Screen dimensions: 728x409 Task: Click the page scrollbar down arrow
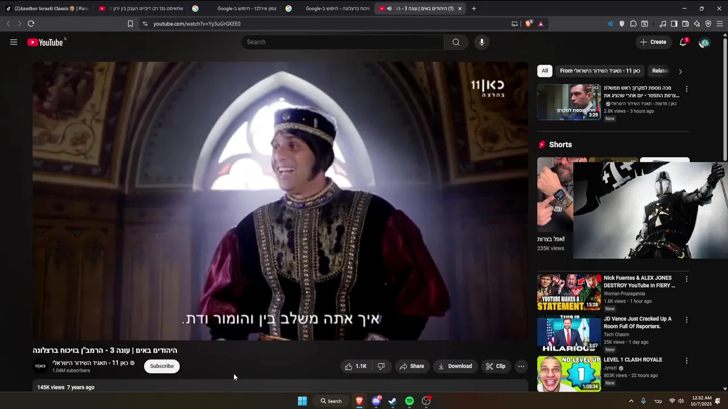(725, 389)
